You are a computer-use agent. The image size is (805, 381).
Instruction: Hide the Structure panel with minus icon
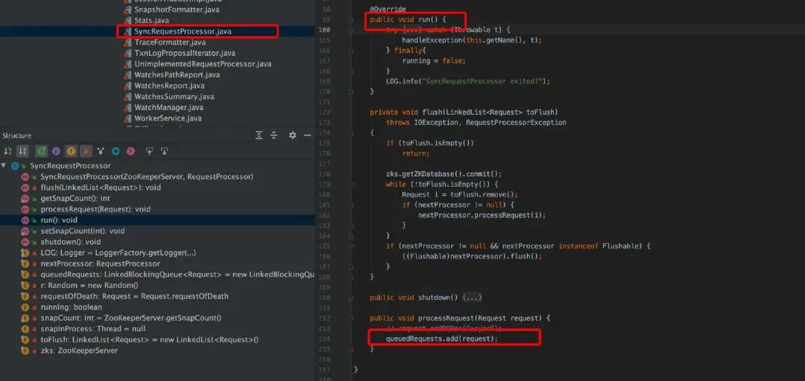click(308, 135)
